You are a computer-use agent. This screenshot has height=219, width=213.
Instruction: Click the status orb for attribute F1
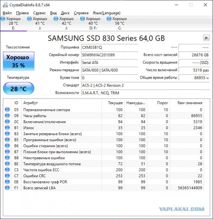click(7, 188)
